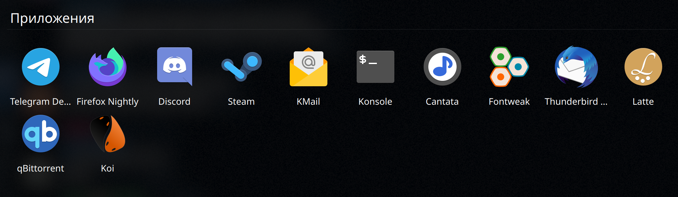Click the "Steam" label text

(241, 102)
